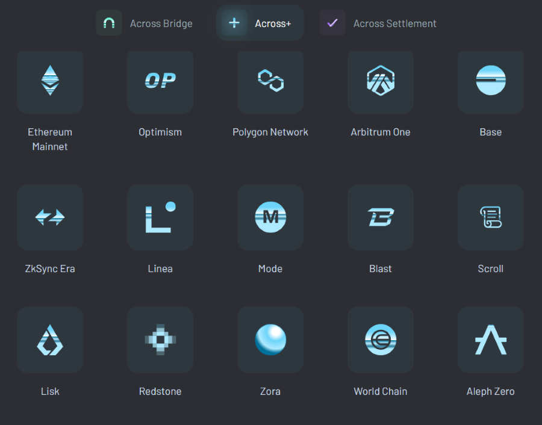Click the "Optimism" text label
Image resolution: width=542 pixels, height=425 pixels.
[x=160, y=132]
